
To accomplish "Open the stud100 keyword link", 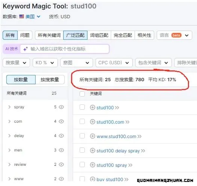I will pyautogui.click(x=105, y=108).
